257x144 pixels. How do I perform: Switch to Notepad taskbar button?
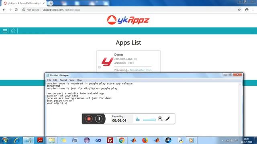click(28, 140)
